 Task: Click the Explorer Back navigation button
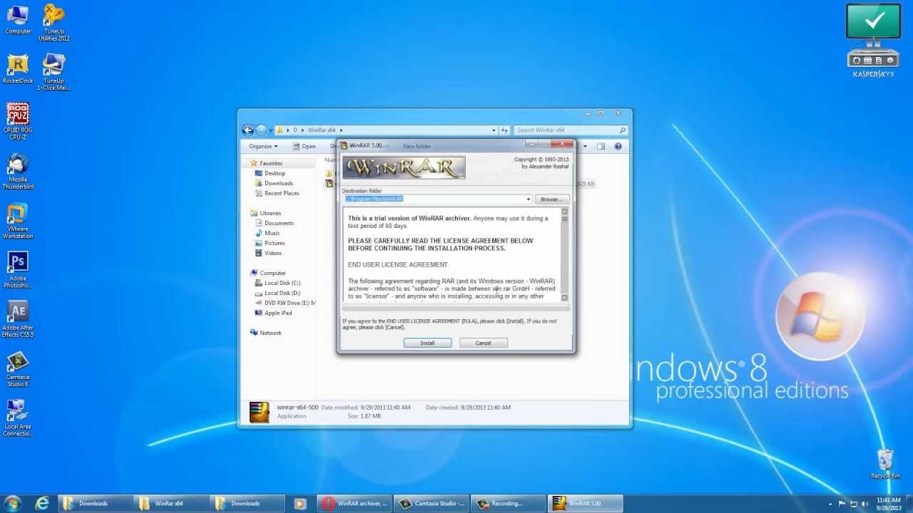point(248,130)
